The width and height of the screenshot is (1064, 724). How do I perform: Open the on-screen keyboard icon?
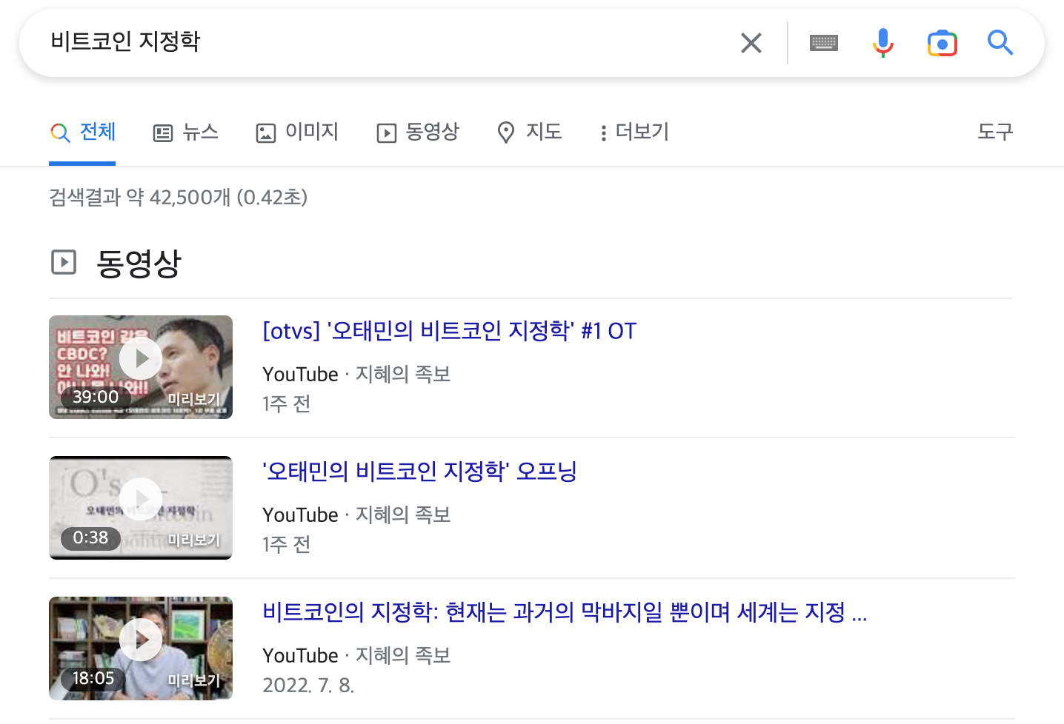point(823,43)
